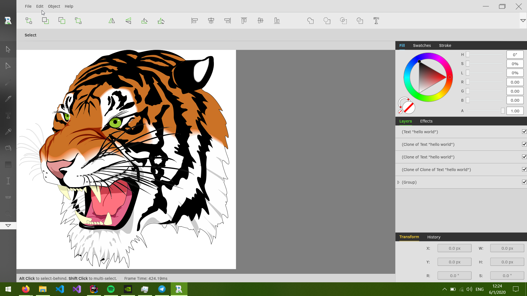Open the top toolbar overflow dropdown

(523, 21)
